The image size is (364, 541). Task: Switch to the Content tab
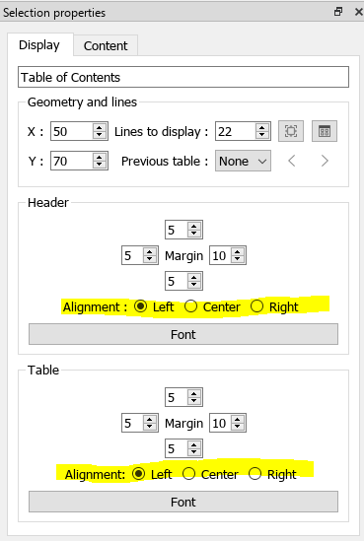[106, 45]
